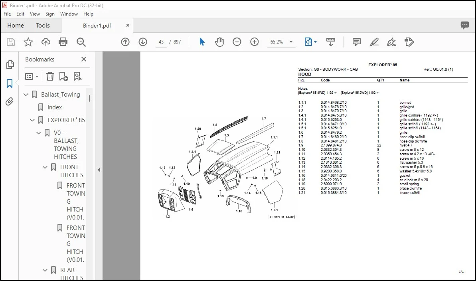The image size is (476, 281).
Task: Select the Highlight text pen tool
Action: tap(374, 42)
